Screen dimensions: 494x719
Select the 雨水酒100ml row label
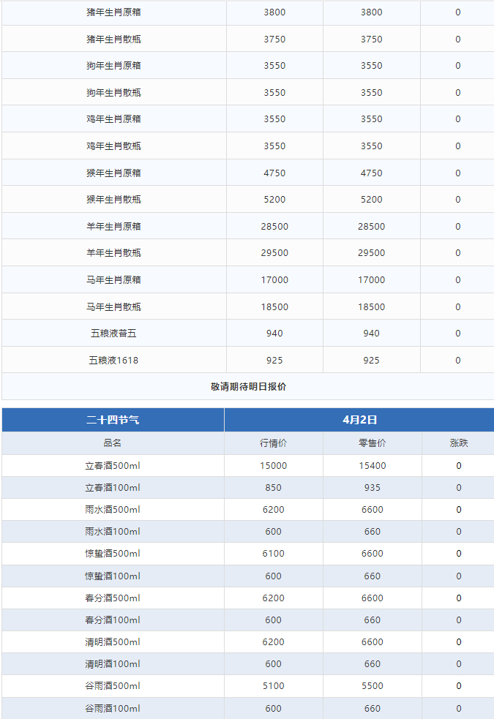(113, 532)
